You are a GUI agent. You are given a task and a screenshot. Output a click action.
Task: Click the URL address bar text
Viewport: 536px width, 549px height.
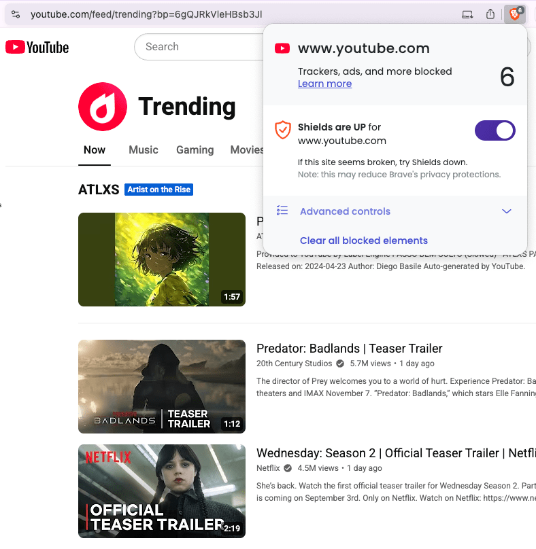(x=146, y=14)
